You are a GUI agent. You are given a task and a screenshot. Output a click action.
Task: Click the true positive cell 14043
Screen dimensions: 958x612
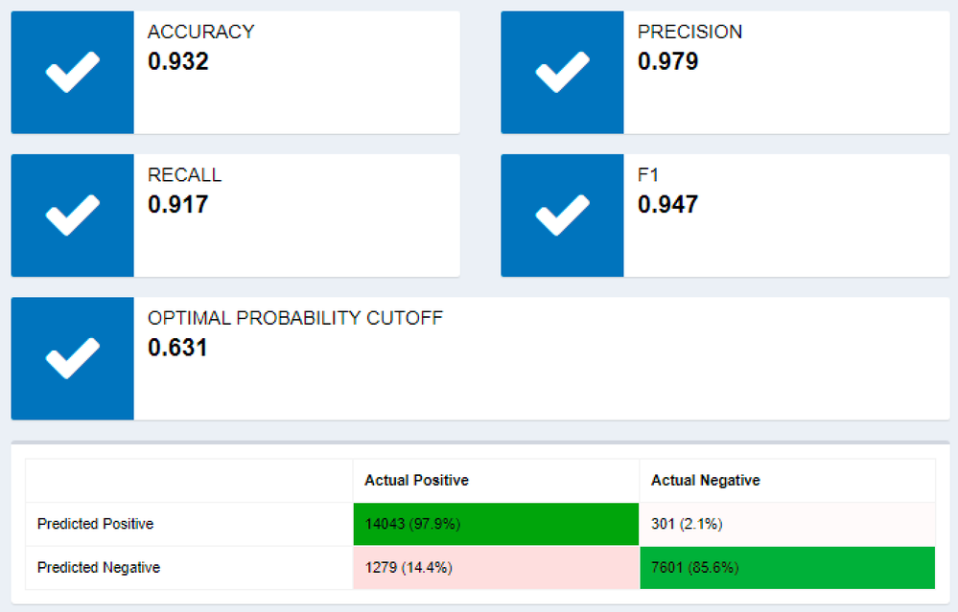click(496, 524)
